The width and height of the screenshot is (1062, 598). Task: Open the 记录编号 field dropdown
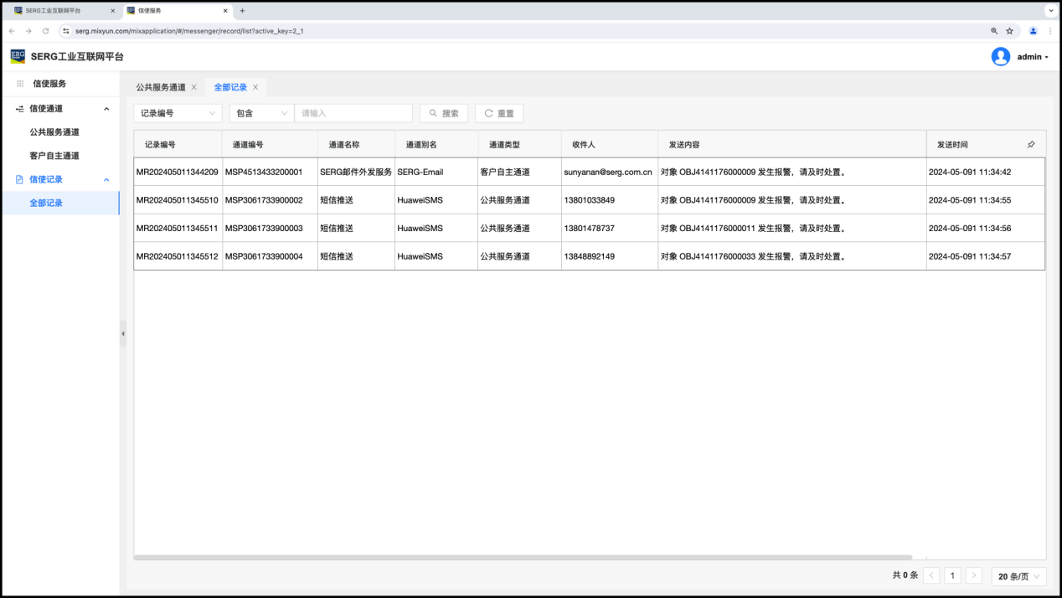pyautogui.click(x=178, y=113)
